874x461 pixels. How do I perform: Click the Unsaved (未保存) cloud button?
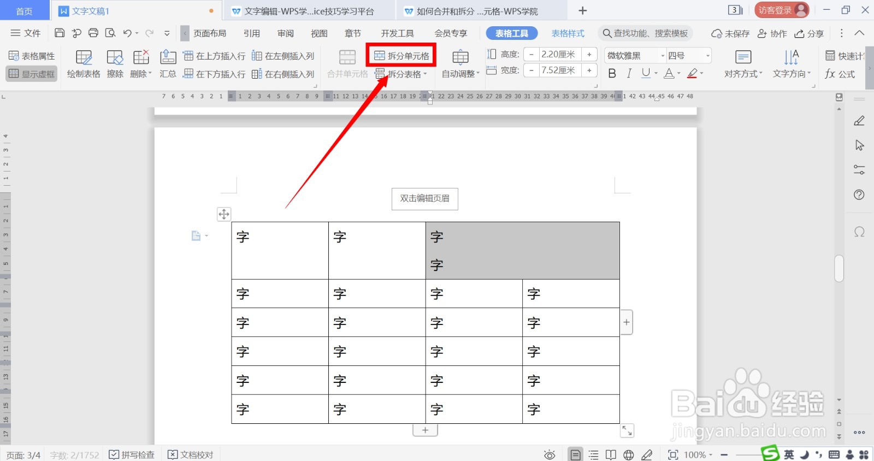click(x=730, y=33)
